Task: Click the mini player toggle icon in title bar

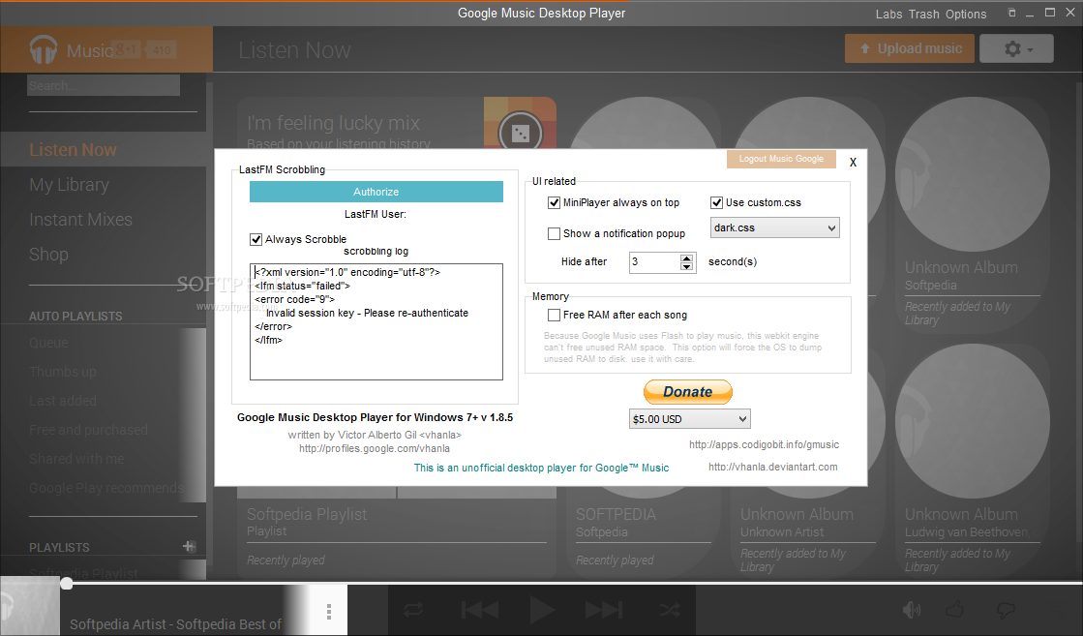Action: (x=1011, y=13)
